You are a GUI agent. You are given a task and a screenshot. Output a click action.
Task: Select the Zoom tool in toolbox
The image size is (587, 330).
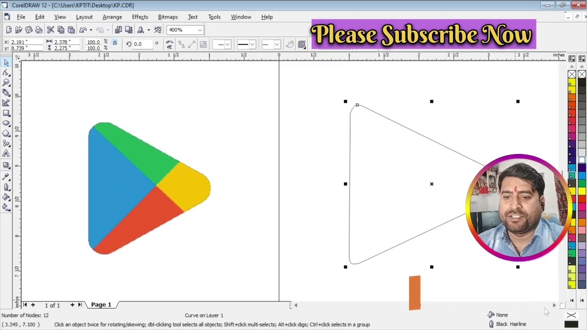[x=6, y=82]
